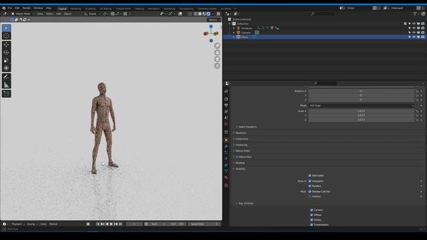427x240 pixels.
Task: Open the Object properties tab
Action: point(226,140)
